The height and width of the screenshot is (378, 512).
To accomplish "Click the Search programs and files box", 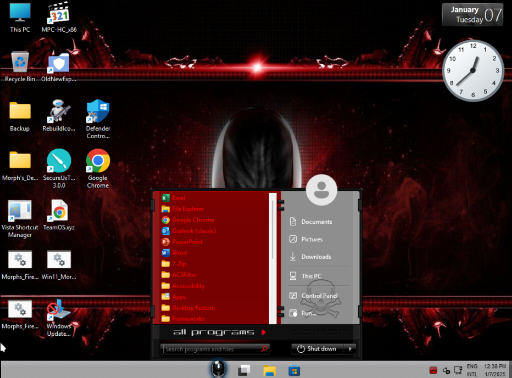I will (x=215, y=349).
